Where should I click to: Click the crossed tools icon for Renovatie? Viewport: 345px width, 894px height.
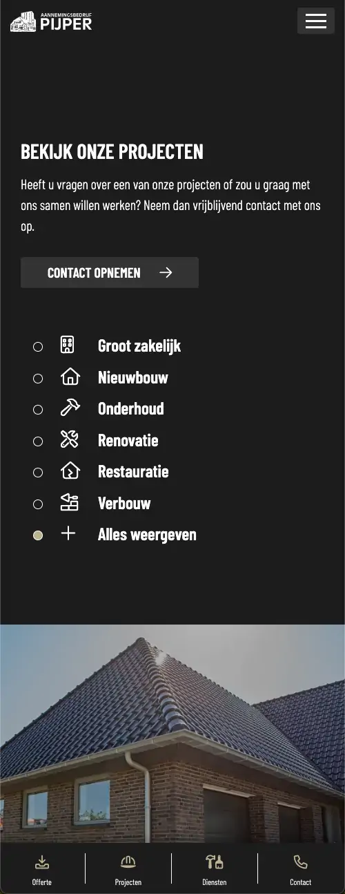[x=70, y=439]
